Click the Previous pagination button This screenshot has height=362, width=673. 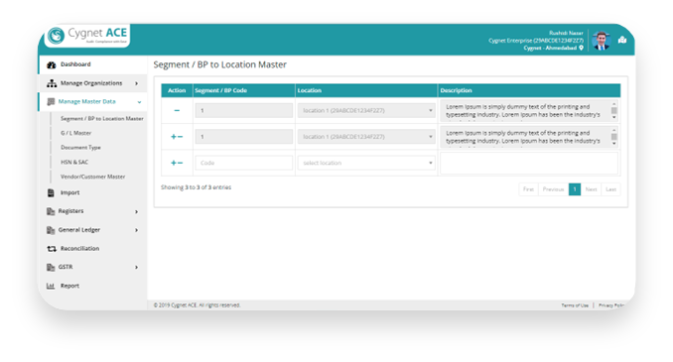click(553, 189)
